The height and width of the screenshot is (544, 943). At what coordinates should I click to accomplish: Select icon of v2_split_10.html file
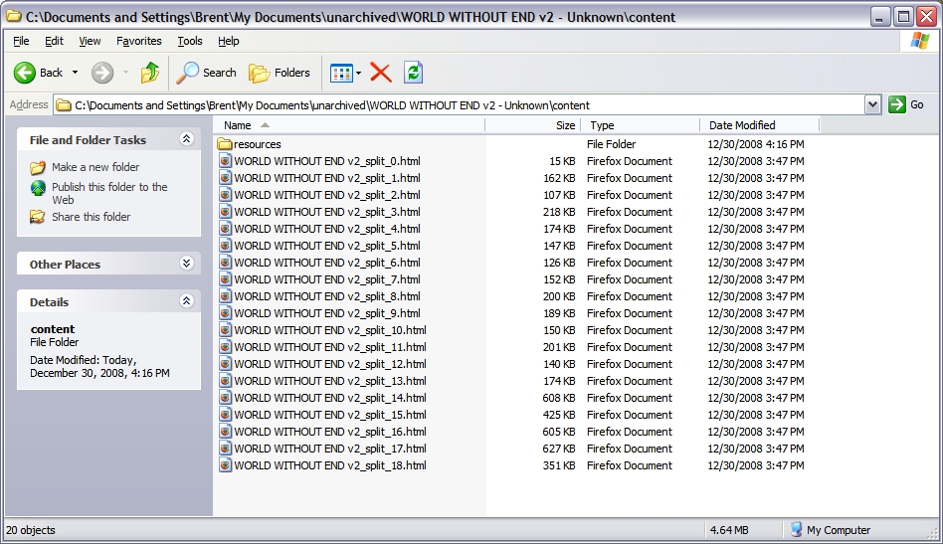[x=226, y=330]
